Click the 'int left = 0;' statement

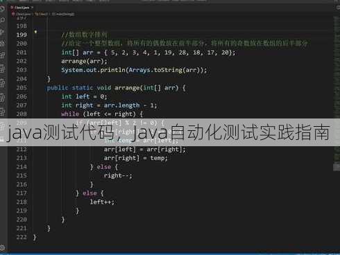tap(84, 96)
